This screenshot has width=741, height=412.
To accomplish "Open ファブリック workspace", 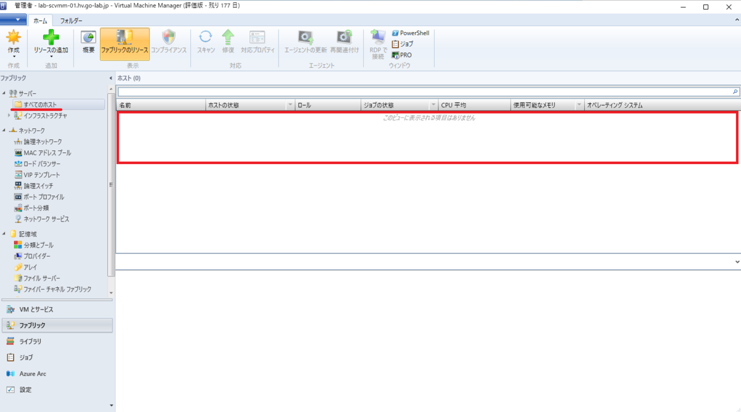I will [57, 325].
